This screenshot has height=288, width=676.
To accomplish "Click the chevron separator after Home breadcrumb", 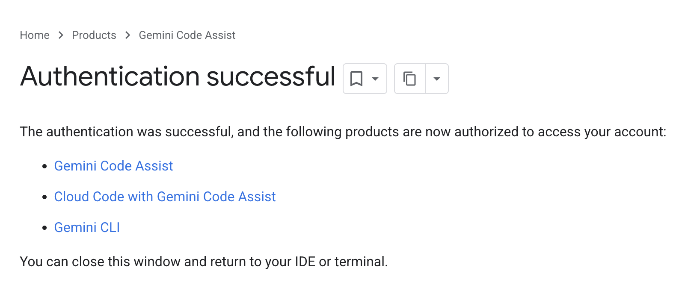I will click(x=60, y=35).
